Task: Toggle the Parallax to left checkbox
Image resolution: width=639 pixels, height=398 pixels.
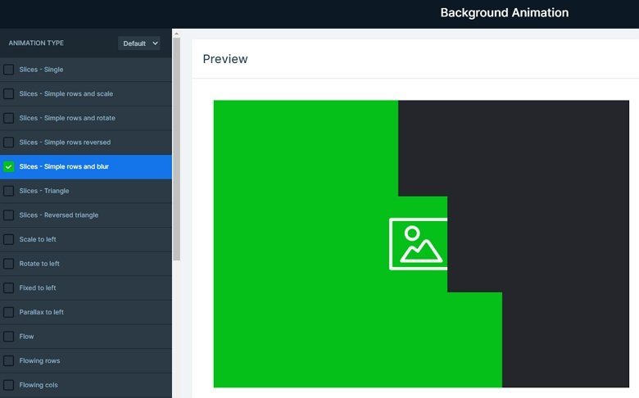Action: (8, 312)
